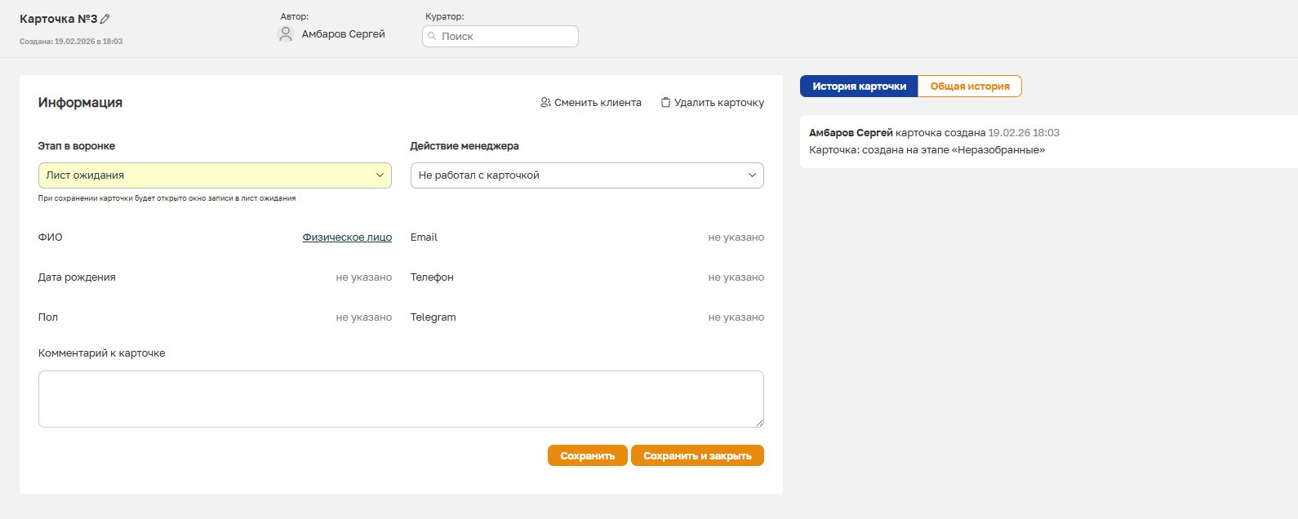The image size is (1298, 519).
Task: Click into the Куратор search field
Action: click(x=506, y=37)
